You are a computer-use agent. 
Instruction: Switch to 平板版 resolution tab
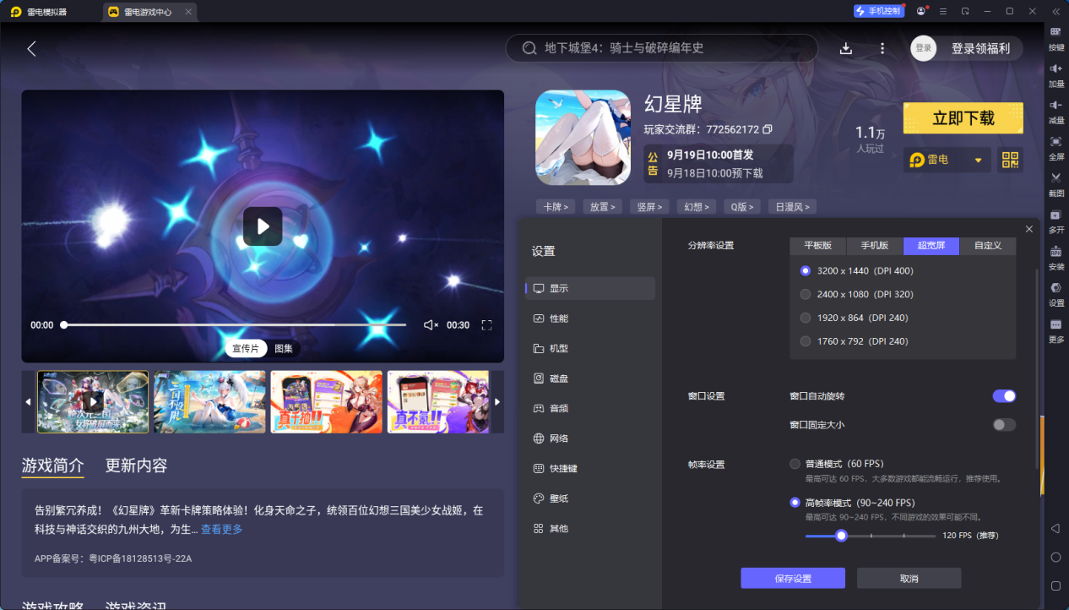click(x=818, y=246)
